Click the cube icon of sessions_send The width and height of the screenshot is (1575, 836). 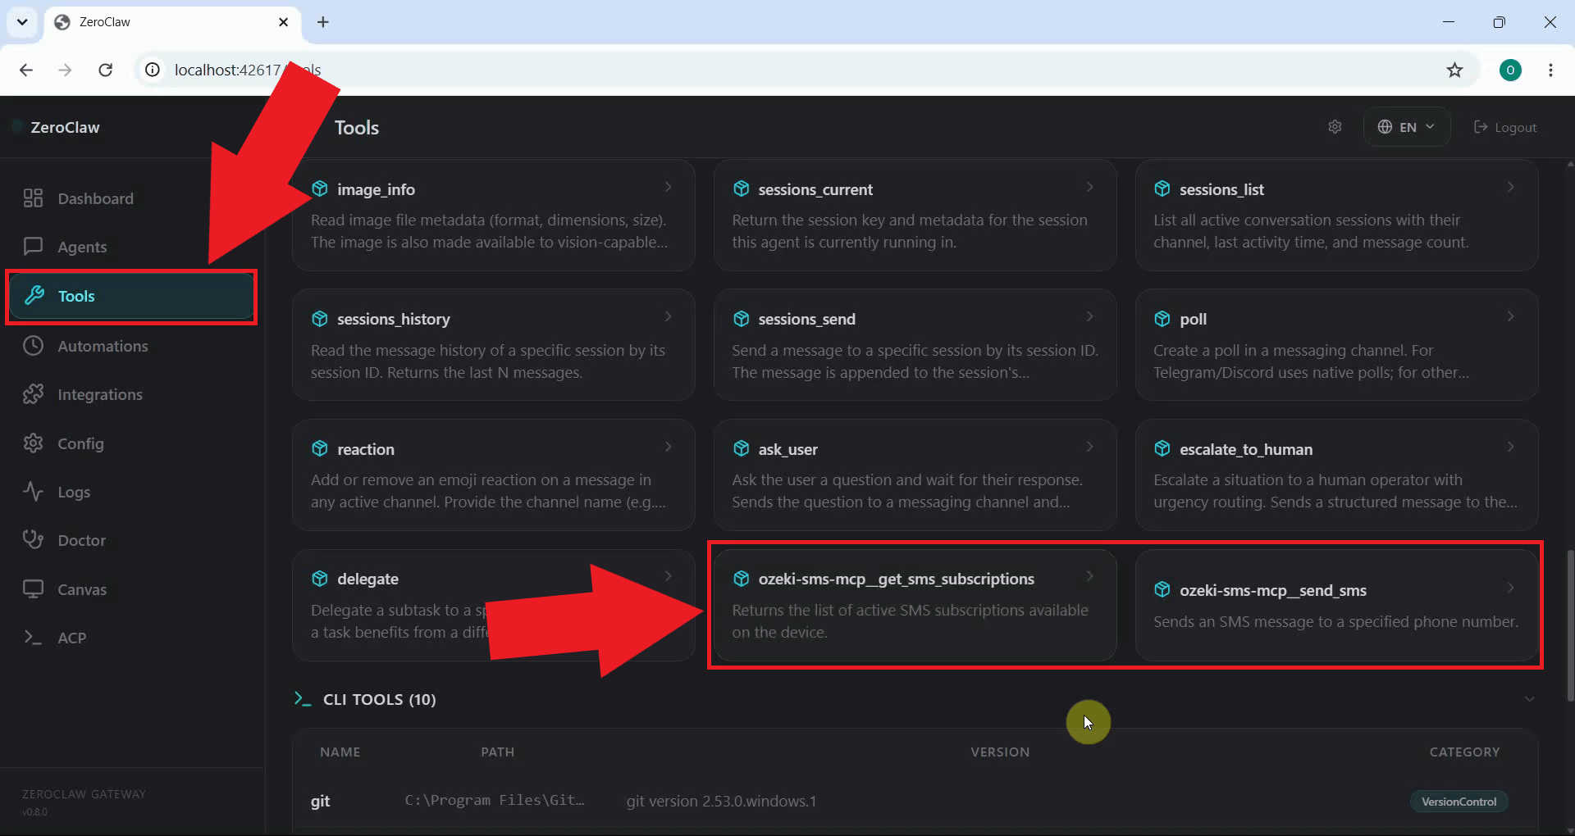tap(742, 319)
